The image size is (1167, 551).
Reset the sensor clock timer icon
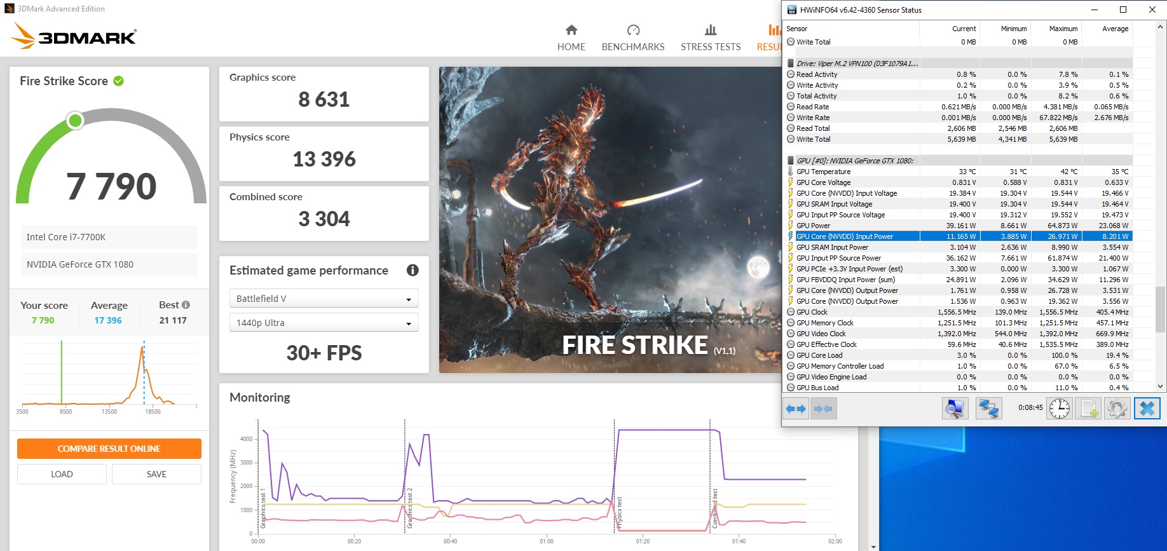click(x=1060, y=409)
